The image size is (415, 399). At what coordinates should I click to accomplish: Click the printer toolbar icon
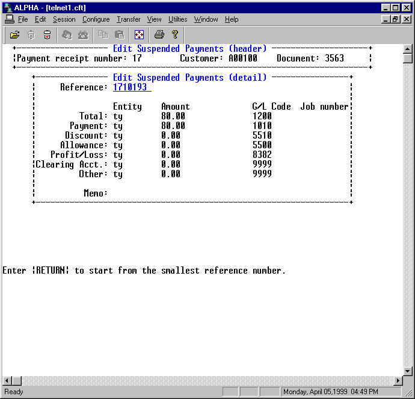(159, 34)
